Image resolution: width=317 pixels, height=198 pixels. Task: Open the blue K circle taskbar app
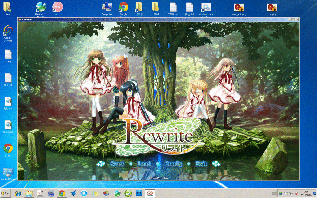84,193
